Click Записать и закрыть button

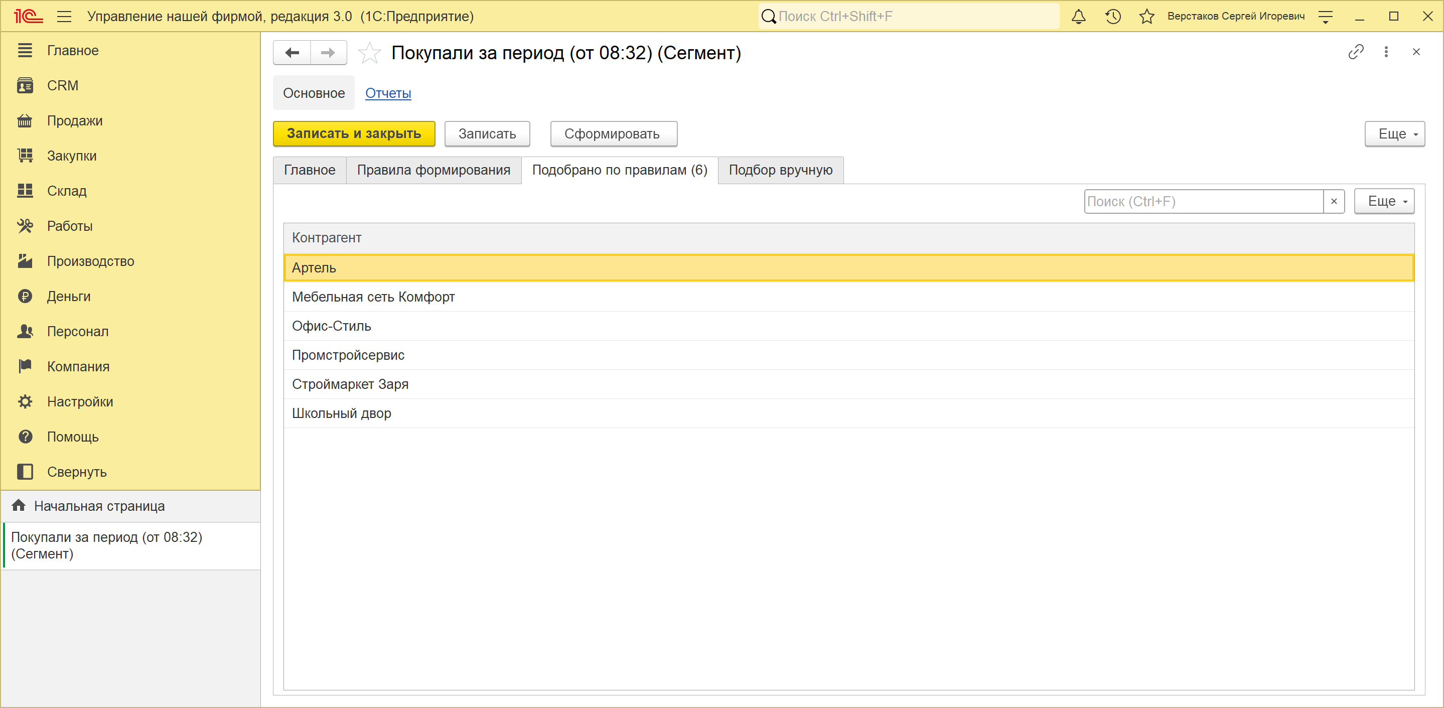coord(354,133)
